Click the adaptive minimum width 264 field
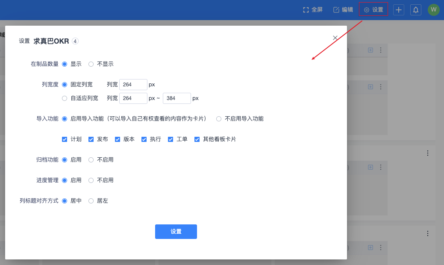Viewport: 444px width, 265px height. (133, 98)
